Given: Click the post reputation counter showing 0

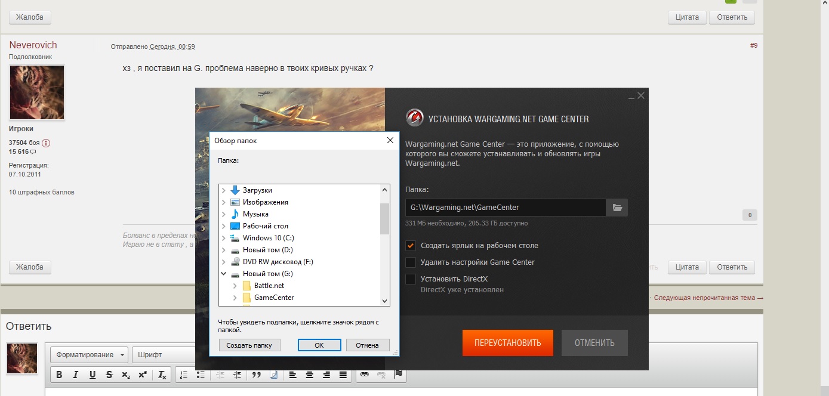Looking at the screenshot, I should (750, 215).
